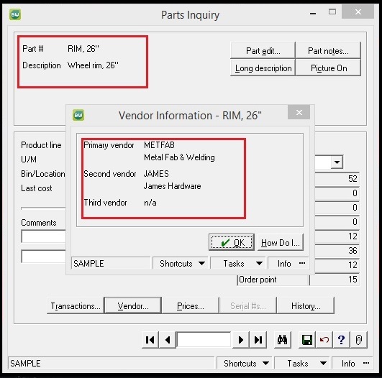Open the Transactions... button
The height and width of the screenshot is (378, 382).
(76, 305)
